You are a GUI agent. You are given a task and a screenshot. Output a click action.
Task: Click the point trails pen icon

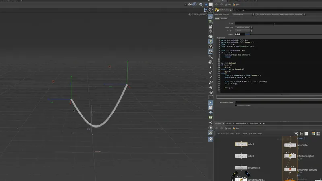(x=211, y=77)
